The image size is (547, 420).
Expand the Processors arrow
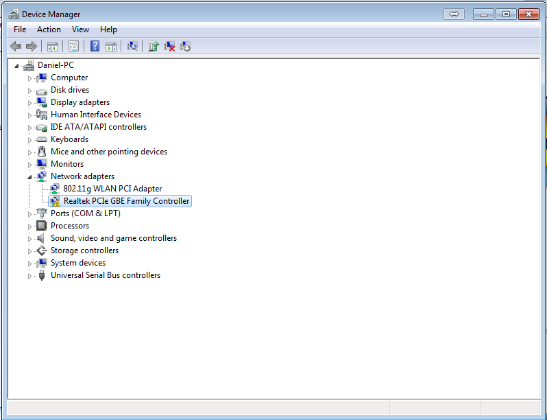pos(29,226)
